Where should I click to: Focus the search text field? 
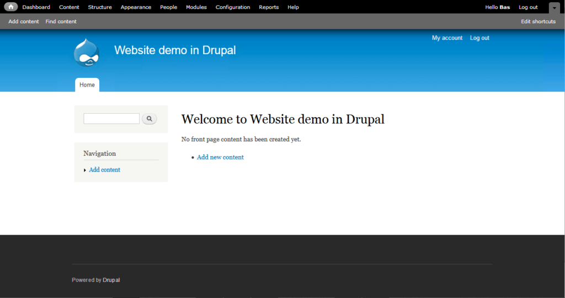pos(111,119)
